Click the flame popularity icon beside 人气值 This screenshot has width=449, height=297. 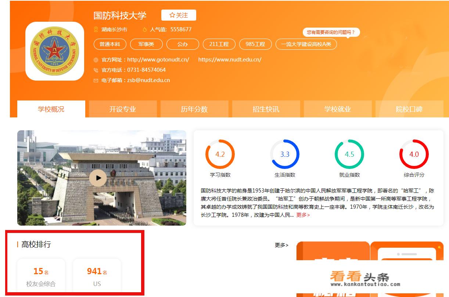145,29
